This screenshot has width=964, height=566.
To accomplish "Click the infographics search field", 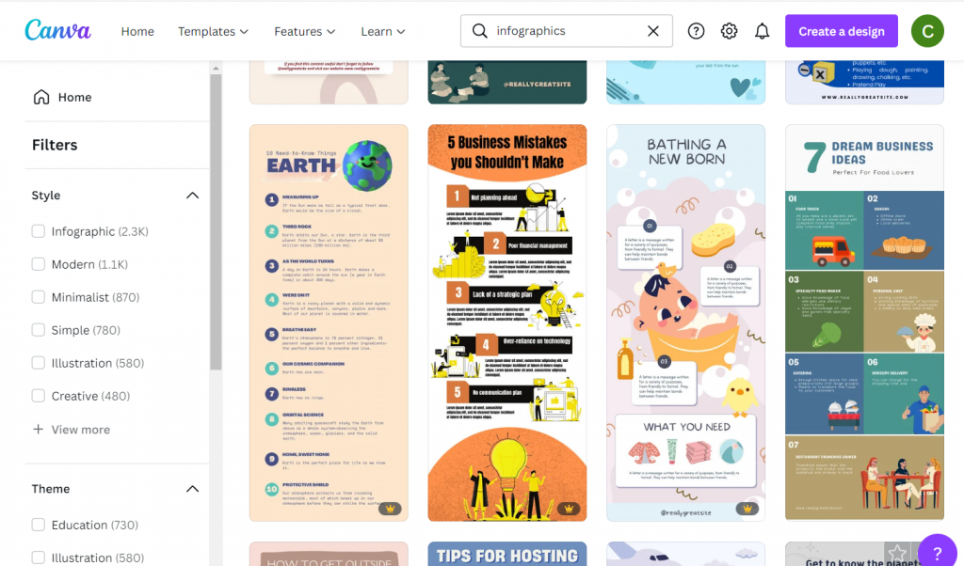I will pos(566,31).
